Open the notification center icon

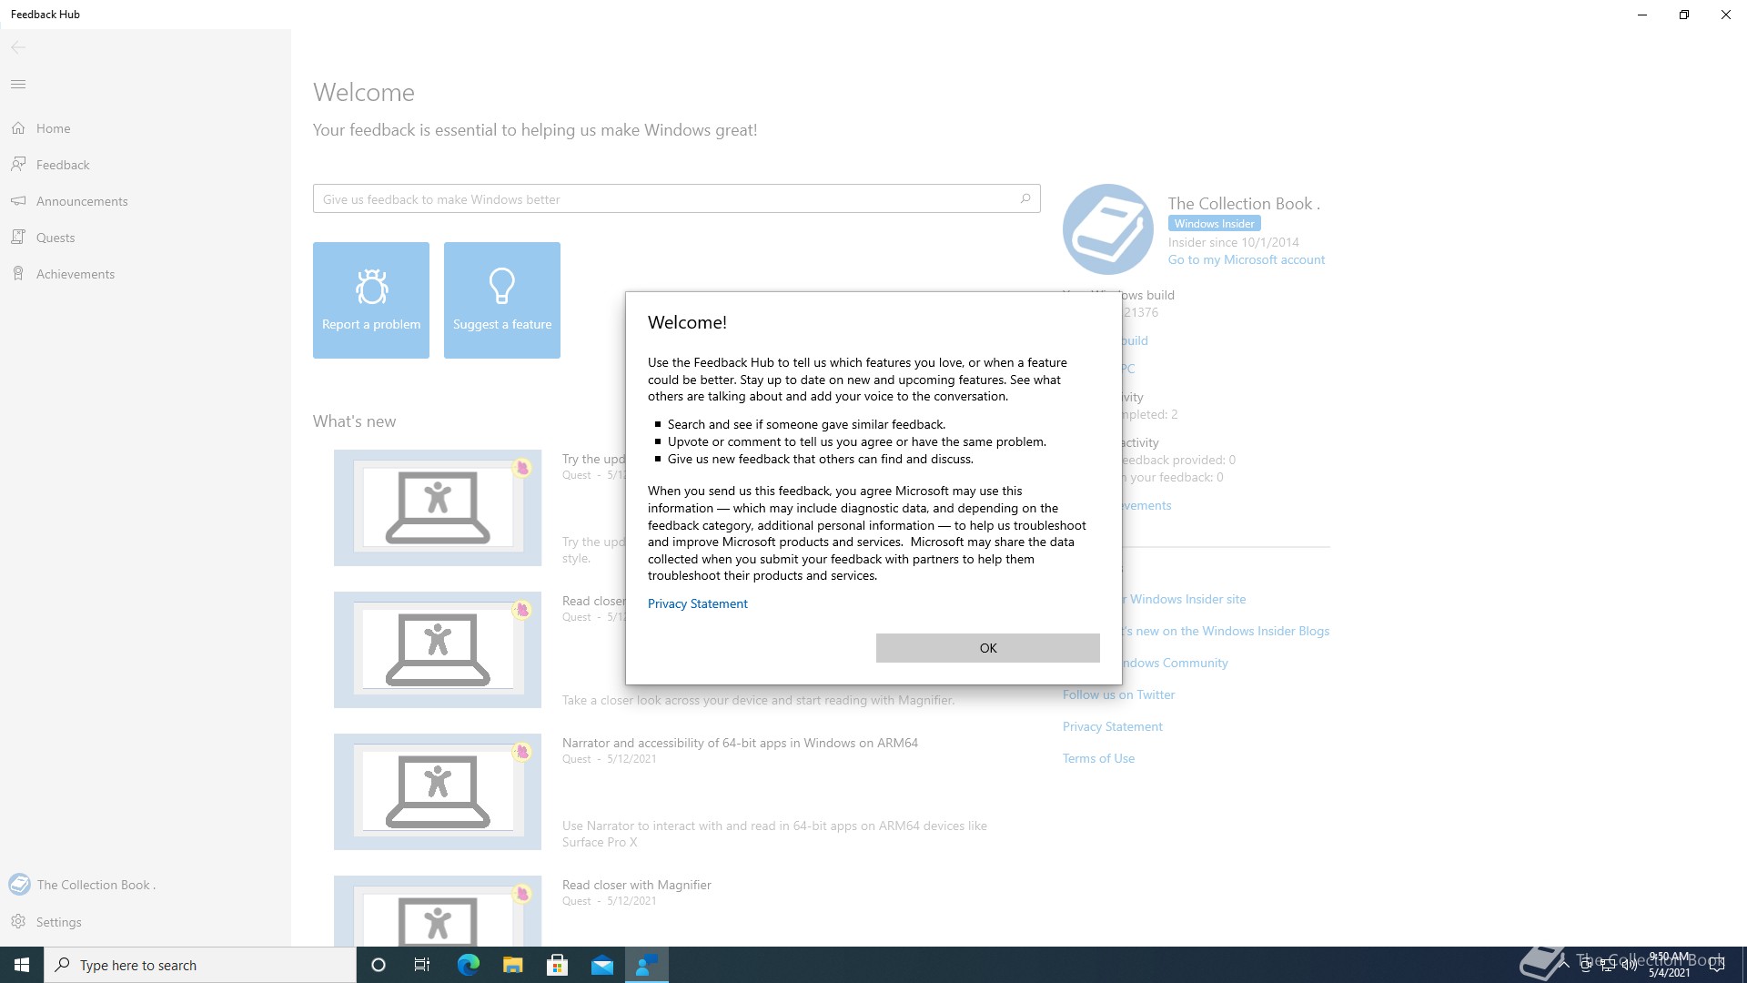tap(1717, 965)
